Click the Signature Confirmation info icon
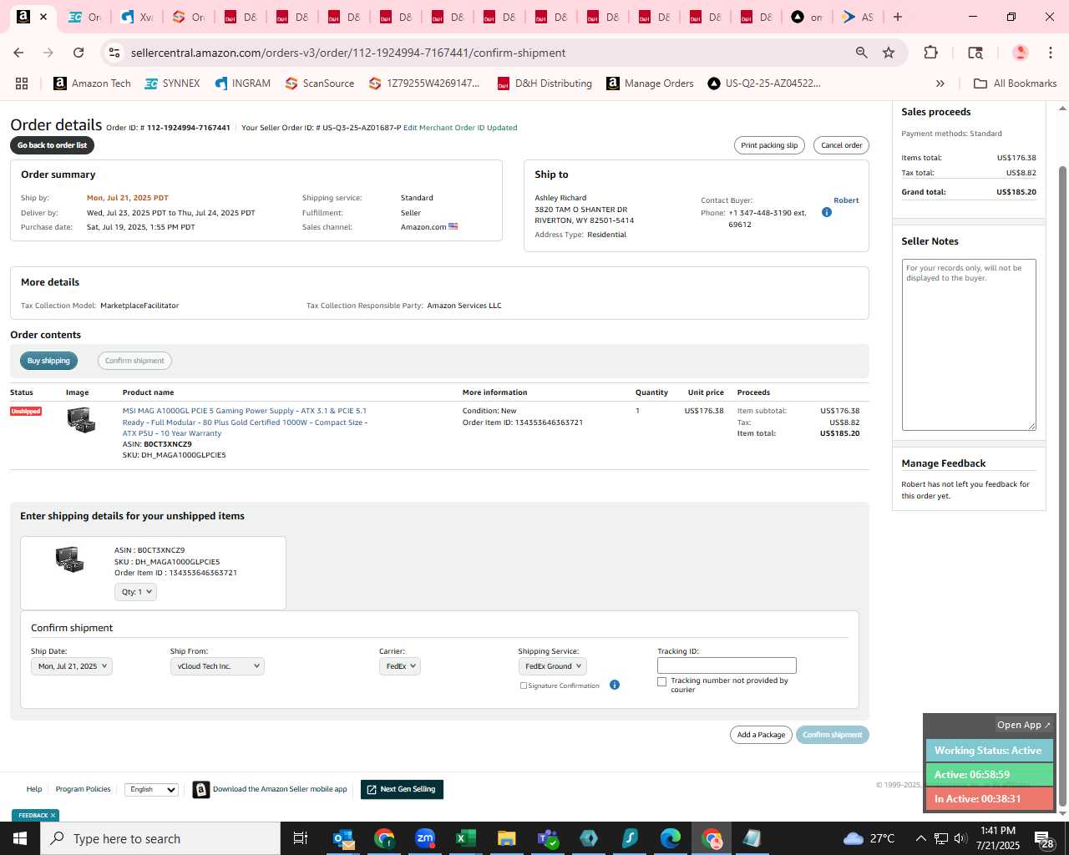1069x855 pixels. coord(615,685)
